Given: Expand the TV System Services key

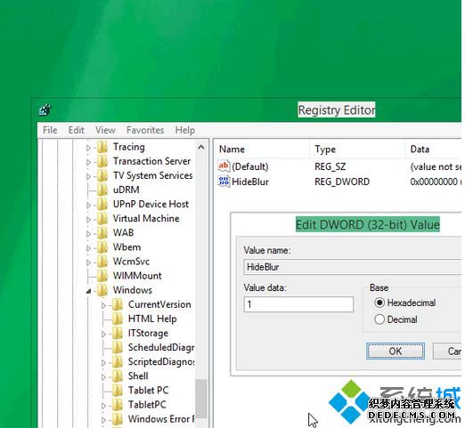Looking at the screenshot, I should (88, 176).
